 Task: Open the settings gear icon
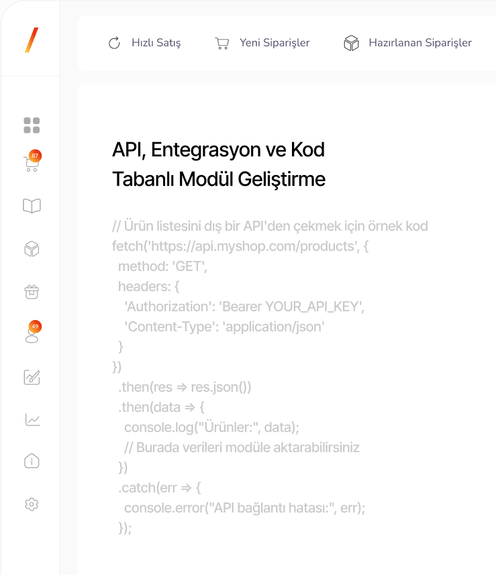pyautogui.click(x=32, y=505)
